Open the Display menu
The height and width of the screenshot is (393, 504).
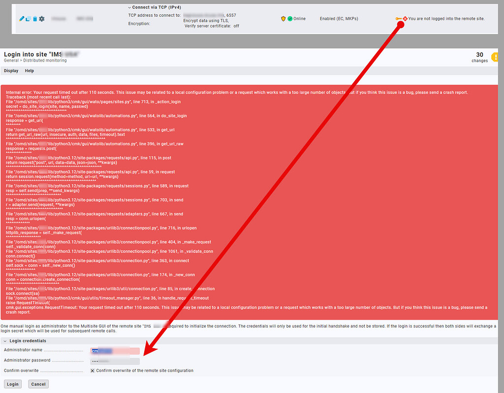[x=11, y=71]
